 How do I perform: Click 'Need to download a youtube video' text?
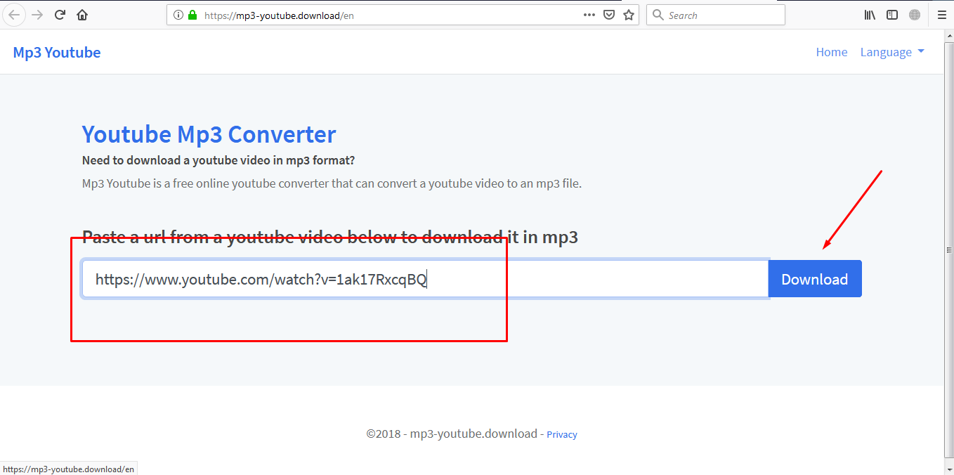coord(218,160)
